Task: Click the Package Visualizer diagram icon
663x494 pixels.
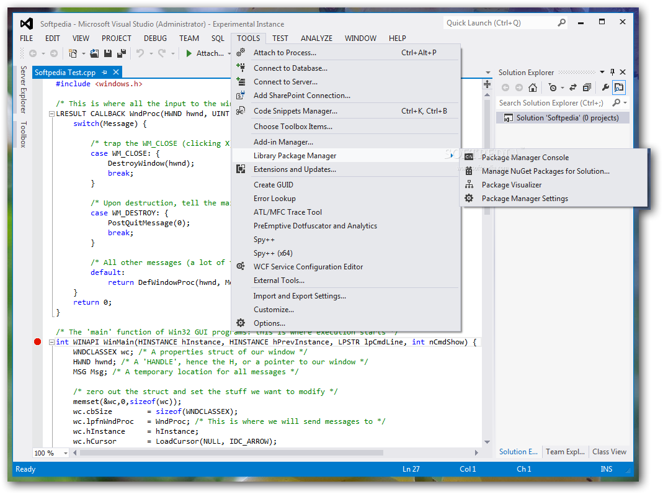Action: (x=469, y=184)
